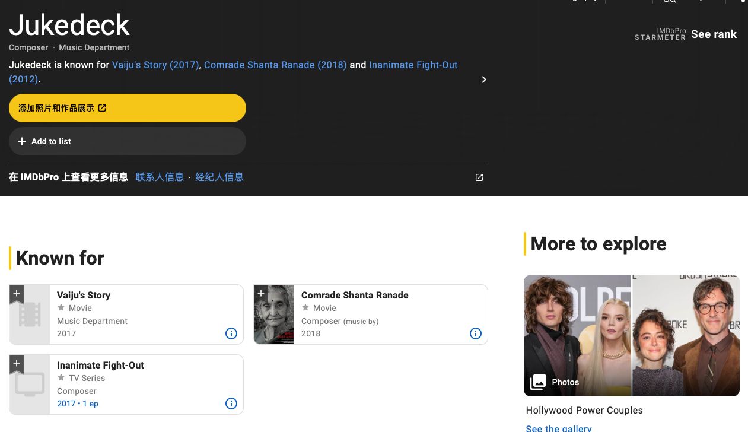Click the Jukedeck name heading
This screenshot has height=432, width=748.
click(69, 25)
